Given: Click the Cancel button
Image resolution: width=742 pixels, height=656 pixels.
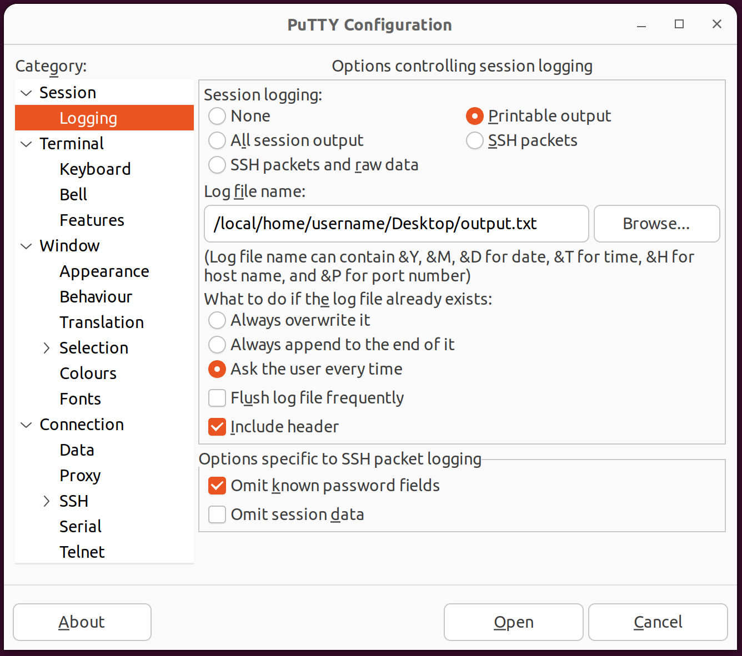Looking at the screenshot, I should [x=658, y=622].
